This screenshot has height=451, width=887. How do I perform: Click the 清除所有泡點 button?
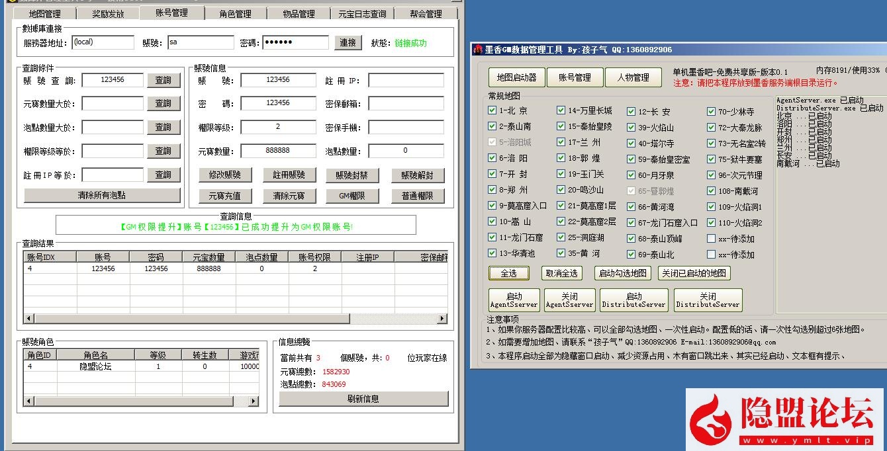pyautogui.click(x=102, y=196)
